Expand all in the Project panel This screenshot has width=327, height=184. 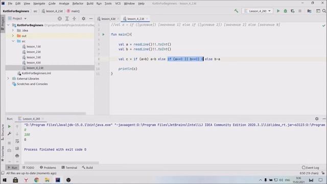tap(67, 18)
